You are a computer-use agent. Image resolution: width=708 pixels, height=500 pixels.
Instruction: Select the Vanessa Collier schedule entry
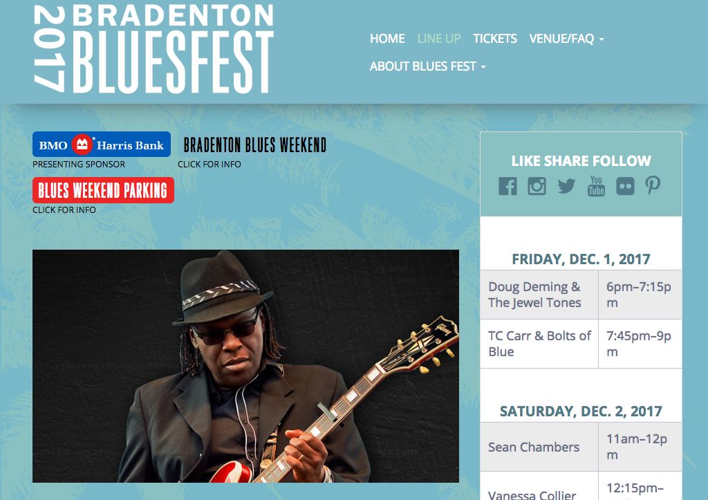[x=532, y=494]
